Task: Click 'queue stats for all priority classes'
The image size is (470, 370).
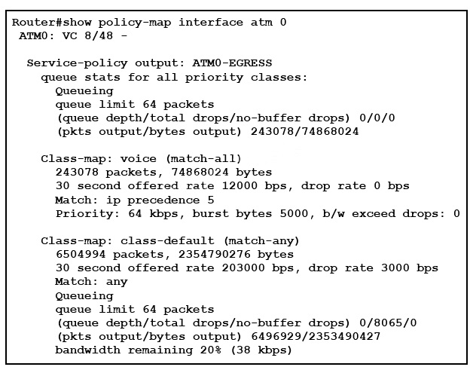Action: (174, 78)
